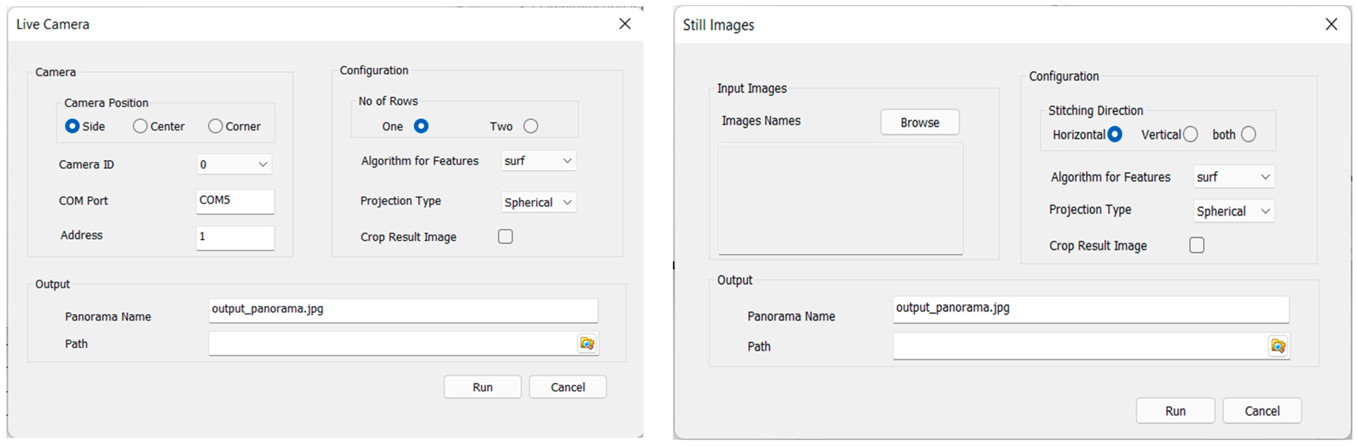Enable Crop Result Image in Live Camera

[x=505, y=237]
